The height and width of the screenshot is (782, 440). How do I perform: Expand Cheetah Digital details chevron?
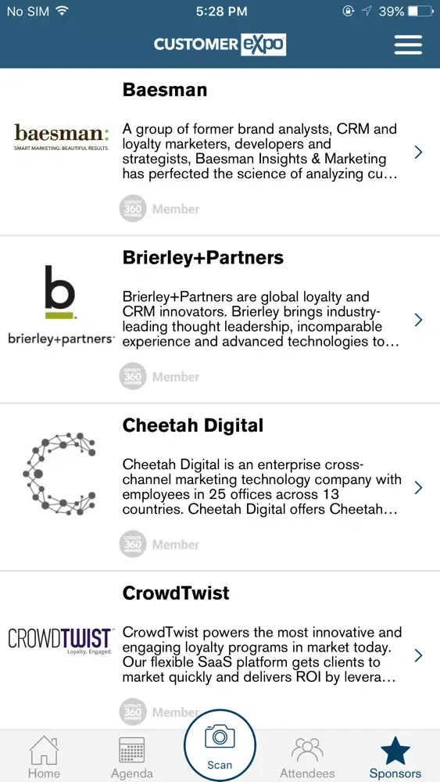pos(418,487)
